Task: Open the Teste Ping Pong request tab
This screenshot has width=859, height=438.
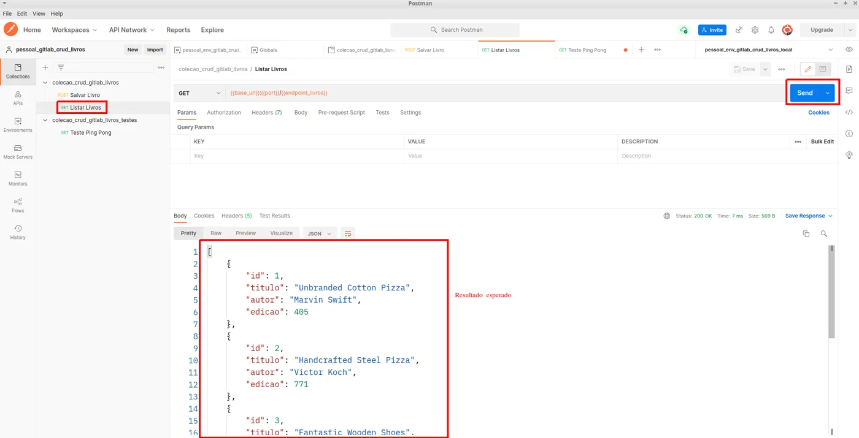Action: click(593, 50)
